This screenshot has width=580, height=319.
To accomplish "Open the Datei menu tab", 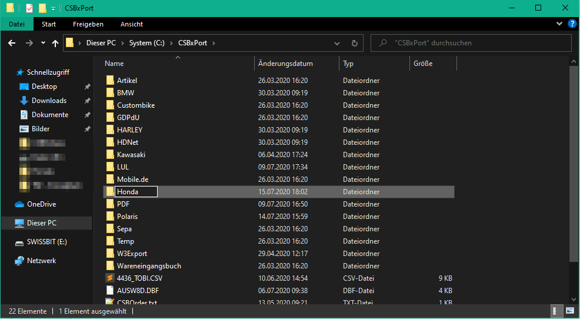I will (16, 24).
